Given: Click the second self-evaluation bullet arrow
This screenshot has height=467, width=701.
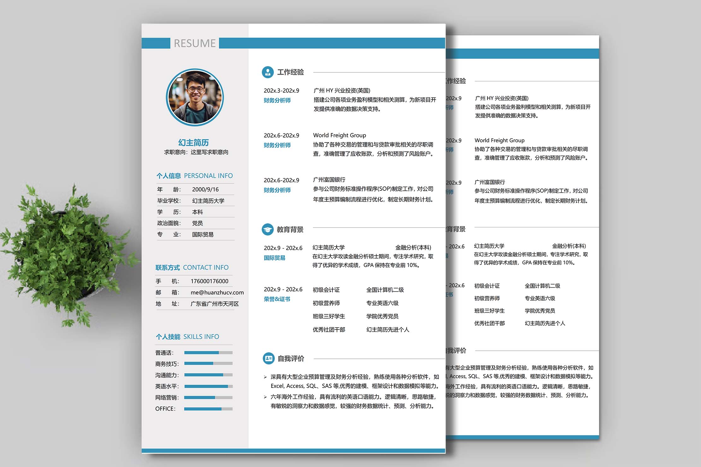Looking at the screenshot, I should point(265,397).
